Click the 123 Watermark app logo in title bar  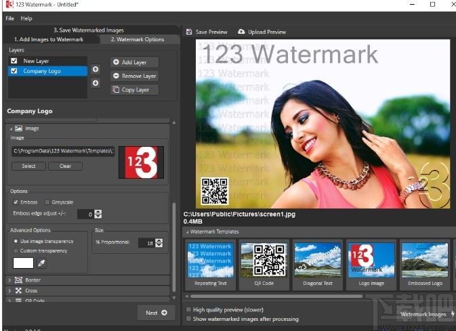[x=9, y=4]
